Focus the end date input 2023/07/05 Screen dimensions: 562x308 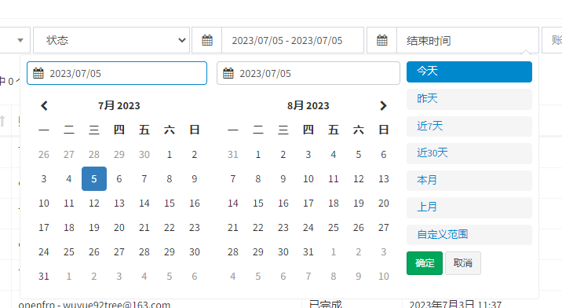point(308,73)
